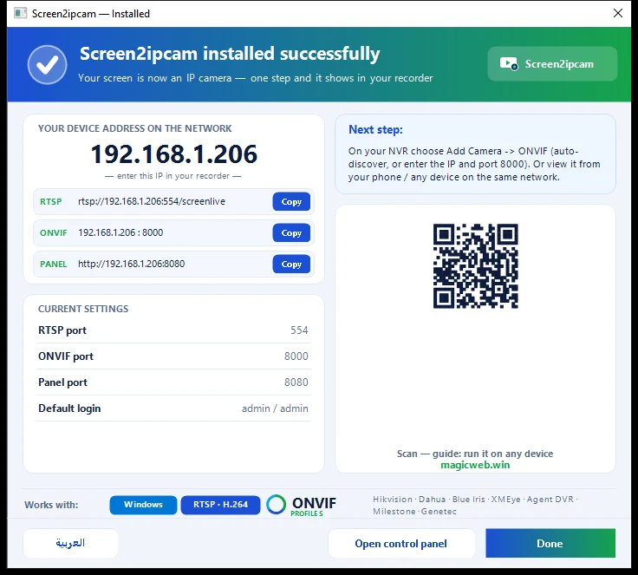Copy the PANEL web address
The width and height of the screenshot is (638, 575).
[x=291, y=264]
